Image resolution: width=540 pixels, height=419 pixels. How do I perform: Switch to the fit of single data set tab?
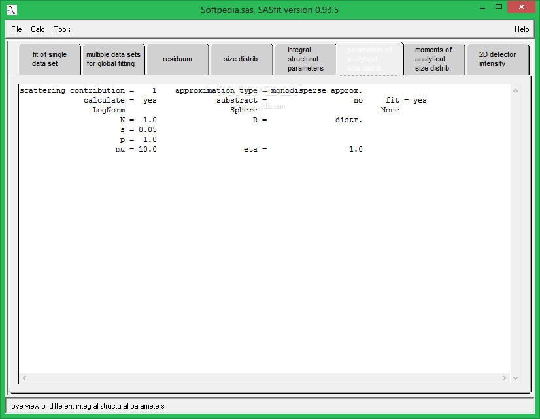[x=50, y=59]
